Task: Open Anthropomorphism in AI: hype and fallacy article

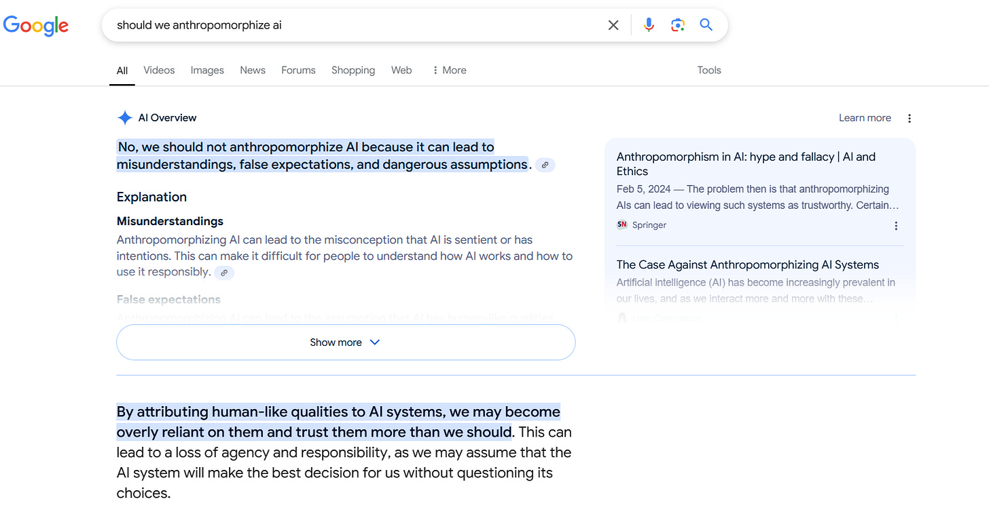Action: 746,164
